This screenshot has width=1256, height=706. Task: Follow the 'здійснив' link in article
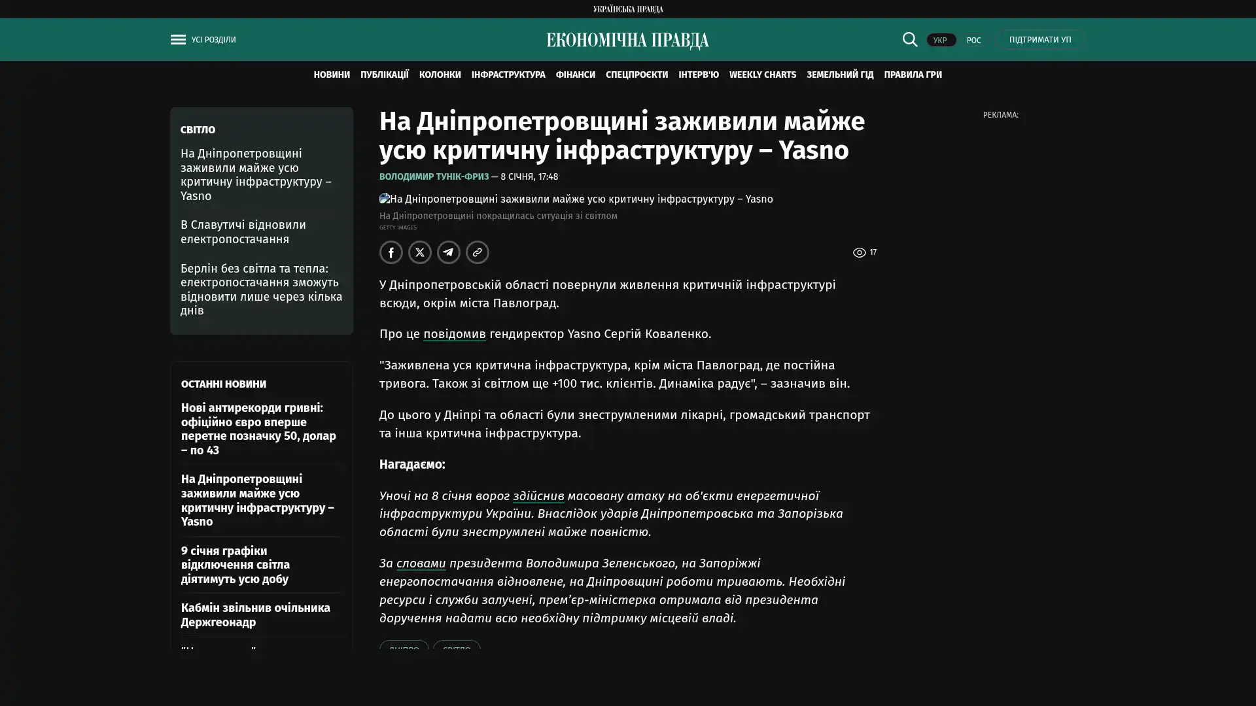point(538,496)
